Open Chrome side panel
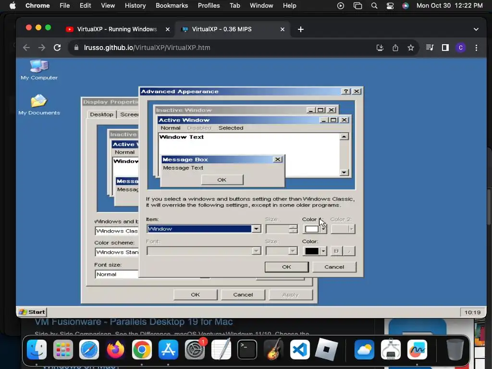The width and height of the screenshot is (492, 369). pos(445,48)
